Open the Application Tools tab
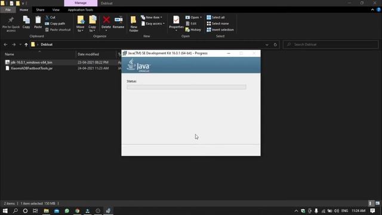Image resolution: width=382 pixels, height=215 pixels. [81, 10]
